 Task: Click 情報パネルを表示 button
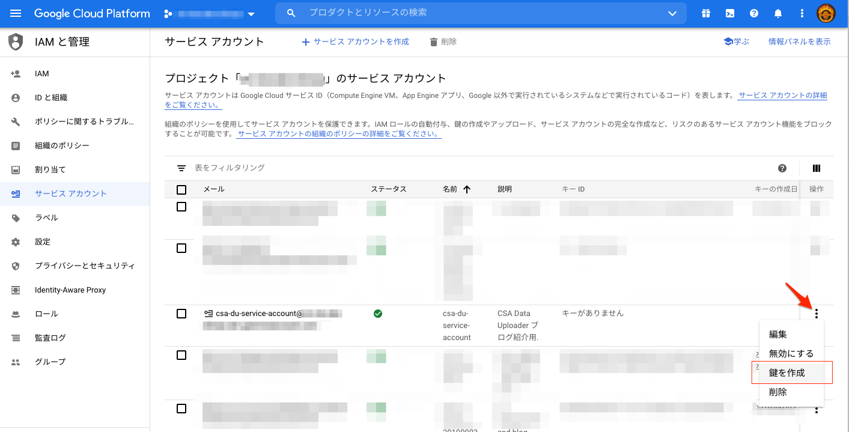click(x=800, y=41)
